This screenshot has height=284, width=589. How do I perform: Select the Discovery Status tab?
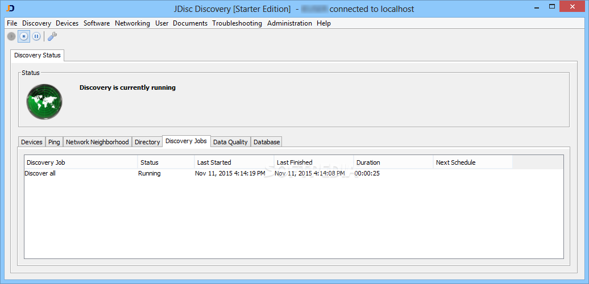(x=37, y=55)
